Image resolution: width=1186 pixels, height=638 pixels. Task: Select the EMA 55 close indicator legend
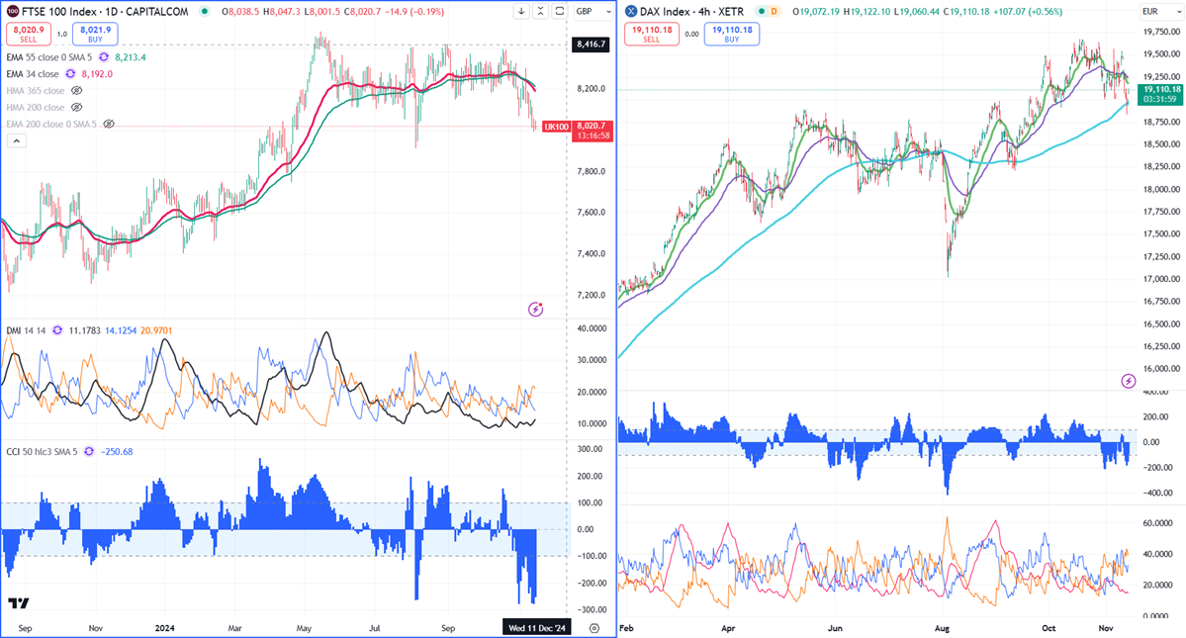point(48,57)
